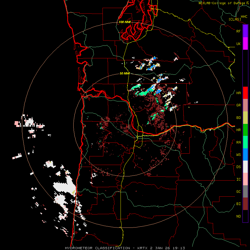Image resolution: width=250 pixels, height=250 pixels.
Task: Click the DS white legend swatch
Action: point(245,167)
